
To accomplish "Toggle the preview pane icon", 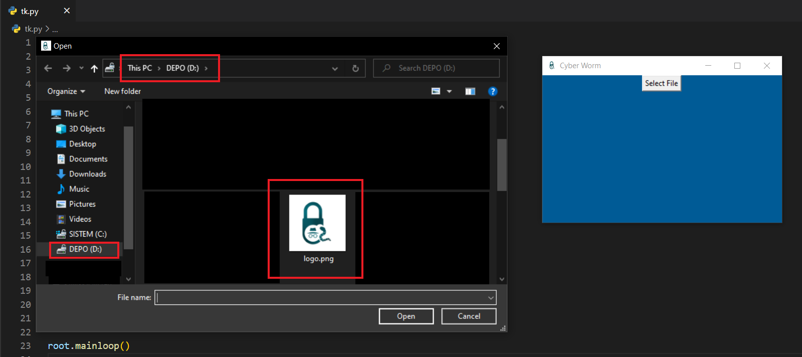I will [x=470, y=91].
